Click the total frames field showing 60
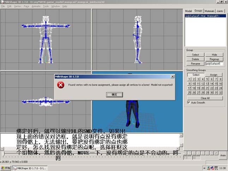 (x=196, y=158)
